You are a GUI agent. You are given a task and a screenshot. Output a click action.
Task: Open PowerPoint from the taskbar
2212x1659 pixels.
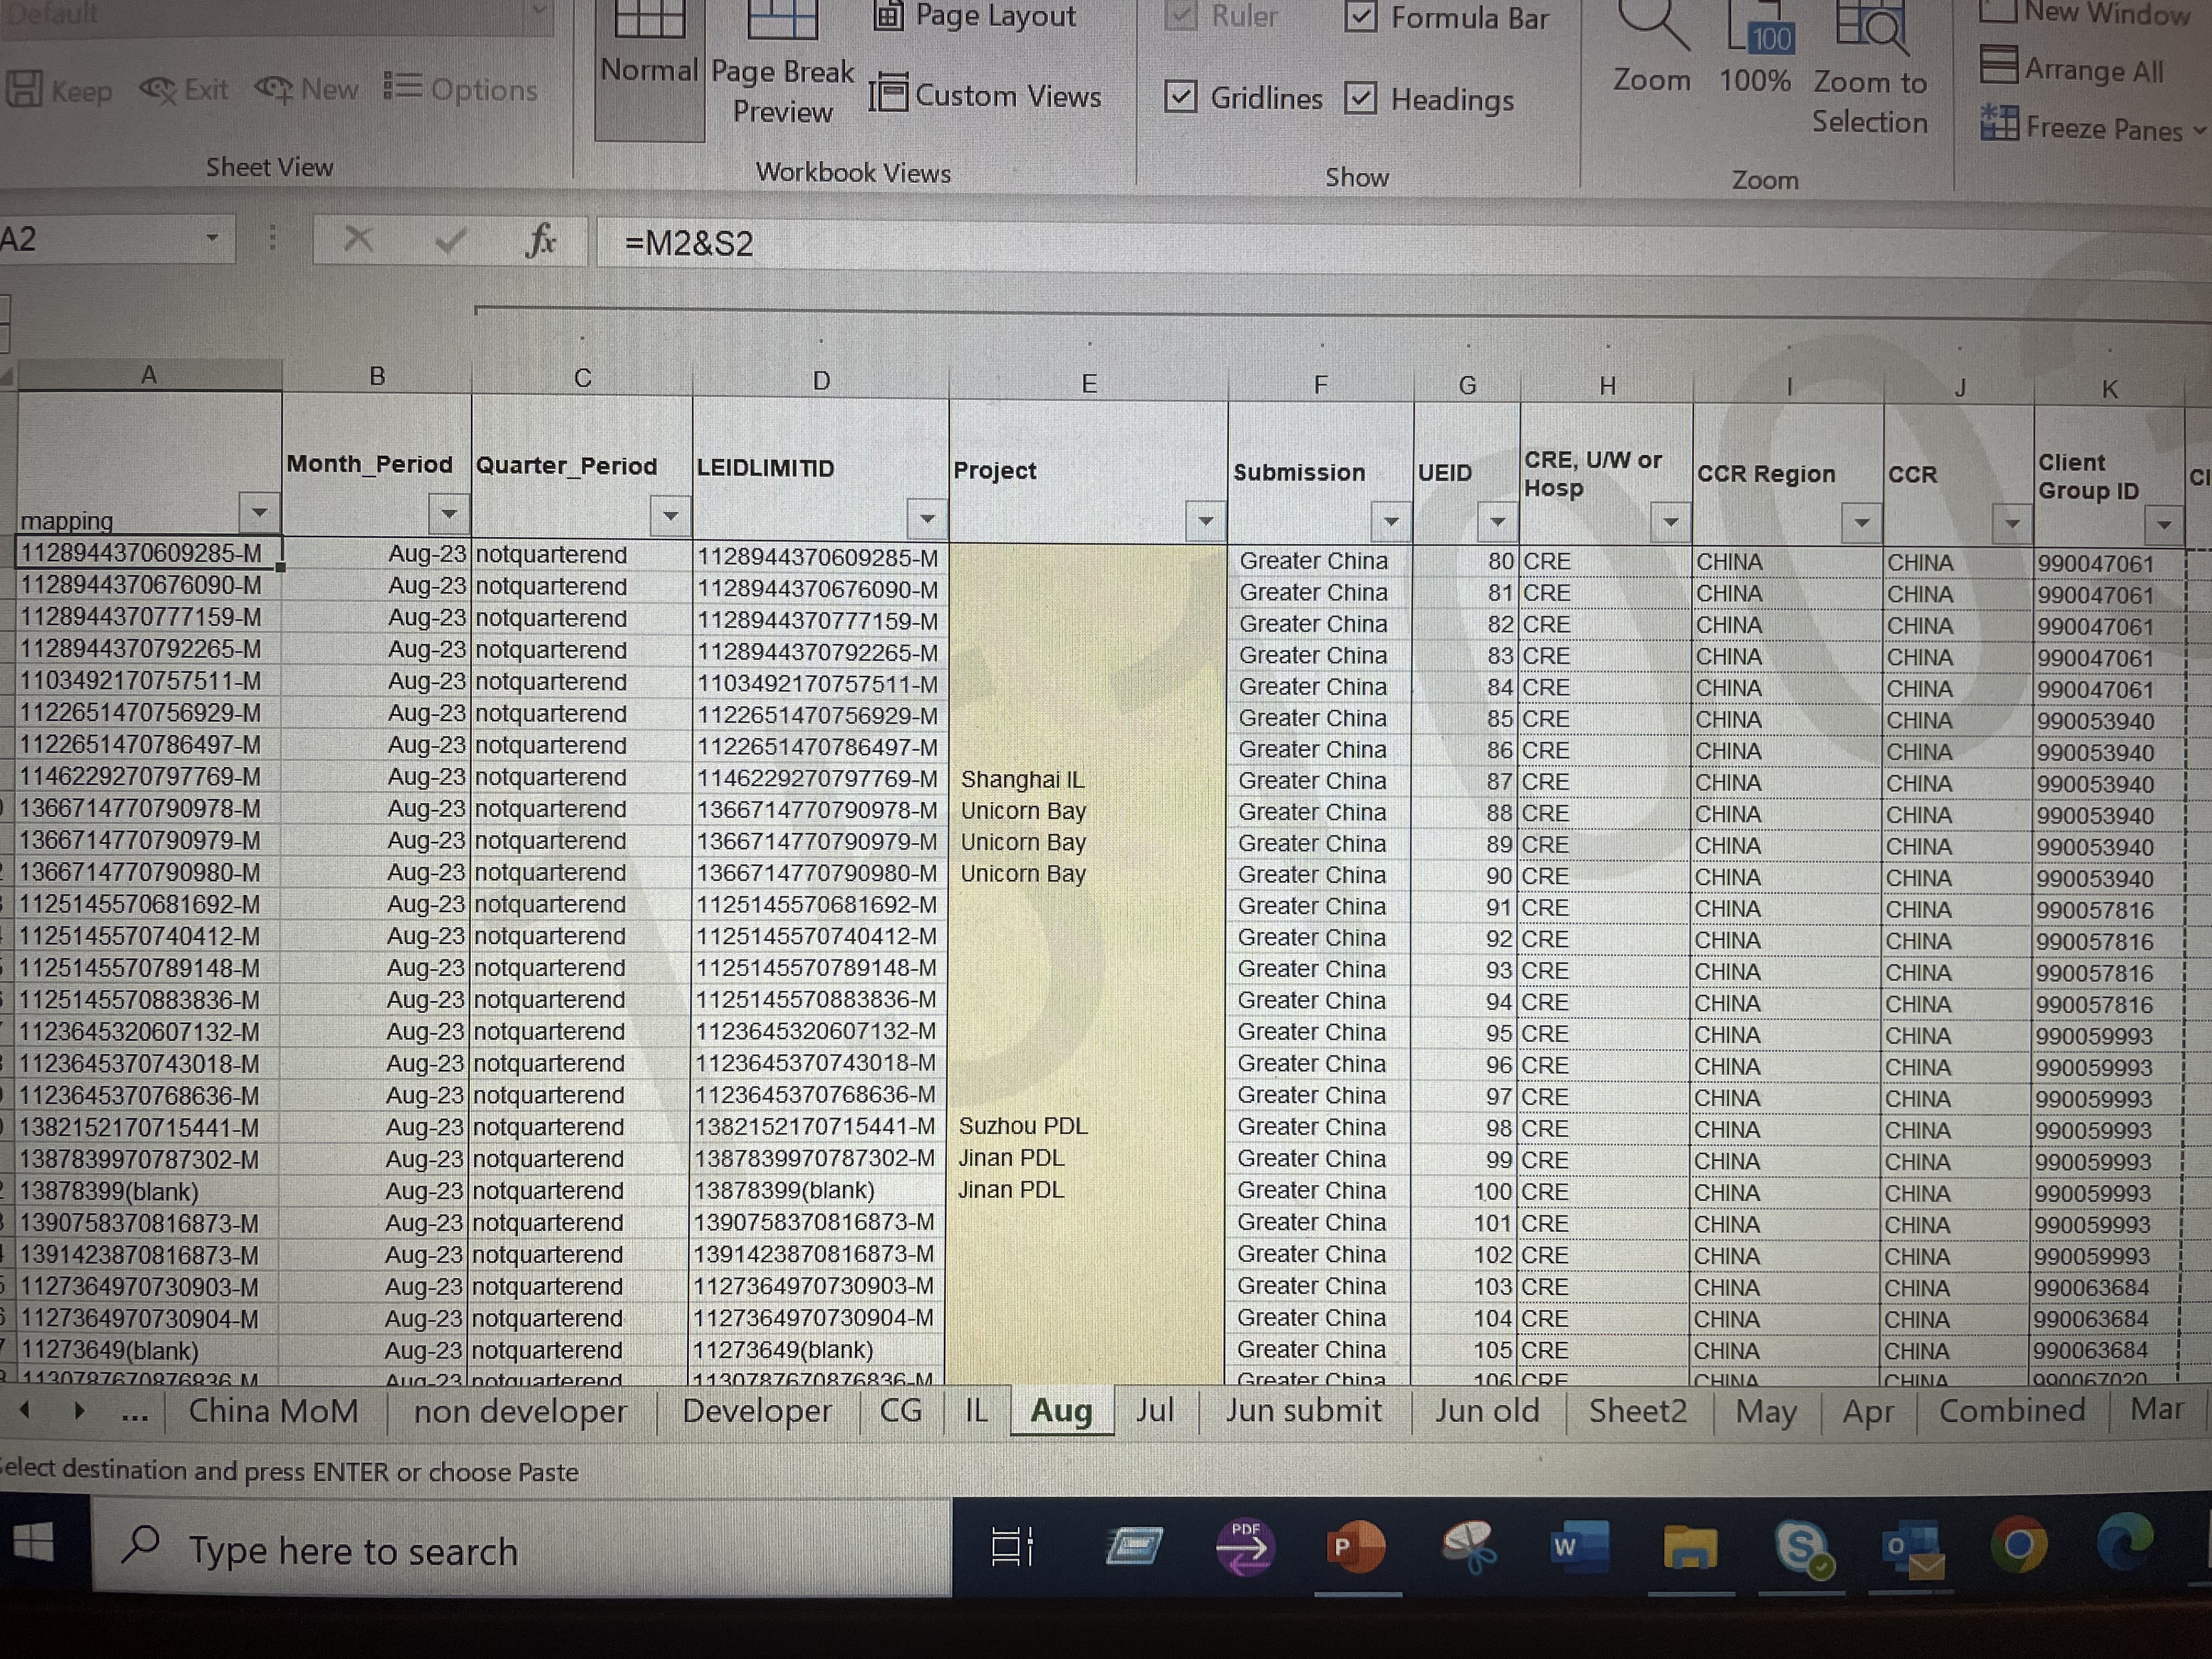click(1355, 1546)
